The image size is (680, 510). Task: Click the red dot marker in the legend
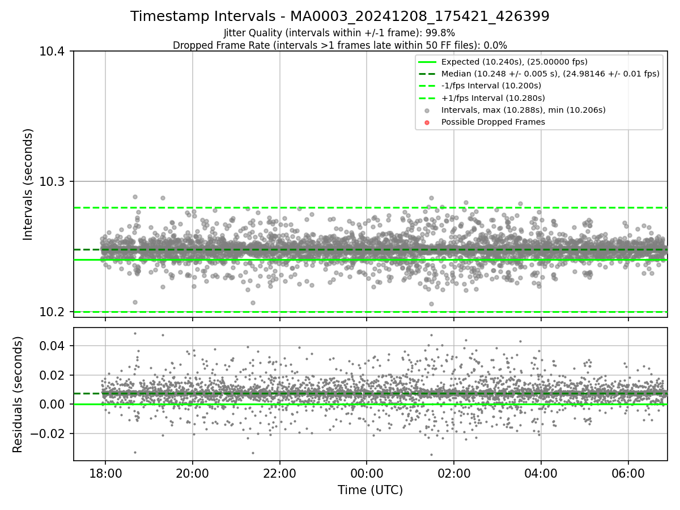(x=427, y=122)
